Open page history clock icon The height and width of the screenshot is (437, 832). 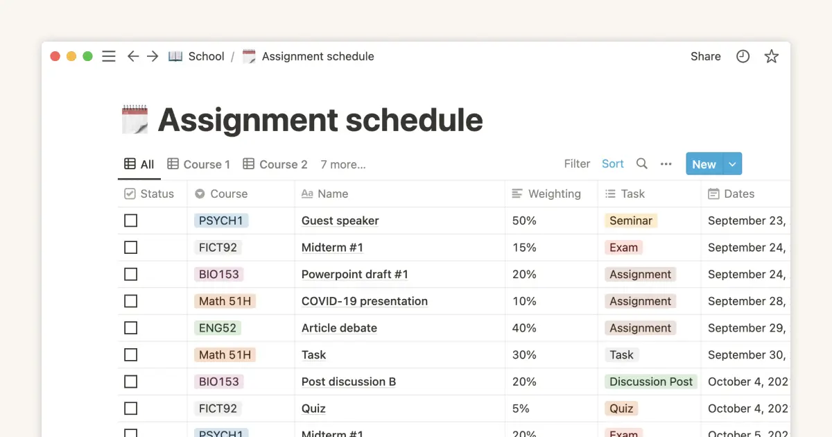click(x=743, y=57)
